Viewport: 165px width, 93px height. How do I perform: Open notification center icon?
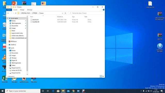tap(162, 91)
